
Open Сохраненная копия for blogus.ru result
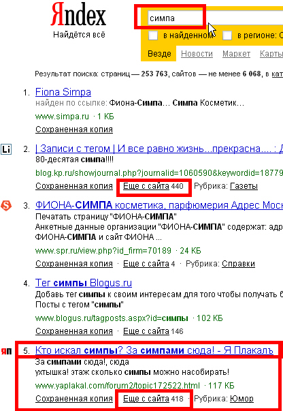pyautogui.click(x=74, y=331)
